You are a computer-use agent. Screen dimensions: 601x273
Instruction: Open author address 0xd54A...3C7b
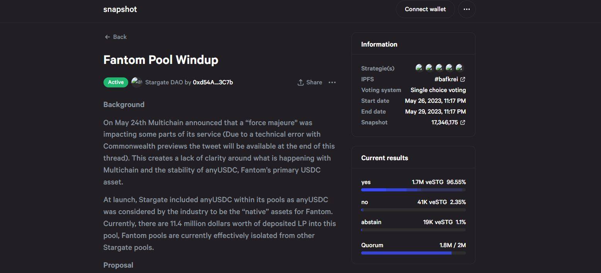213,82
